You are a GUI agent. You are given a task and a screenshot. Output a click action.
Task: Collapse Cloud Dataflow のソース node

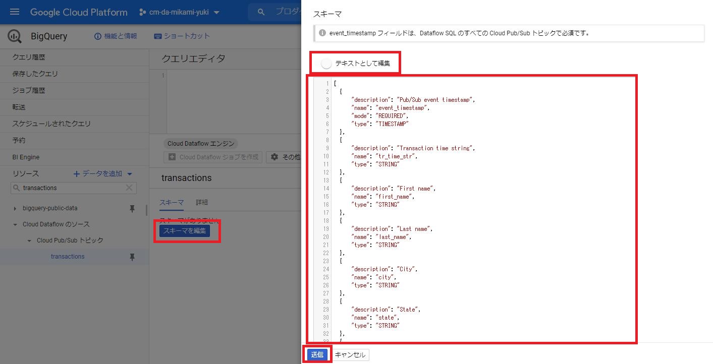(x=16, y=224)
